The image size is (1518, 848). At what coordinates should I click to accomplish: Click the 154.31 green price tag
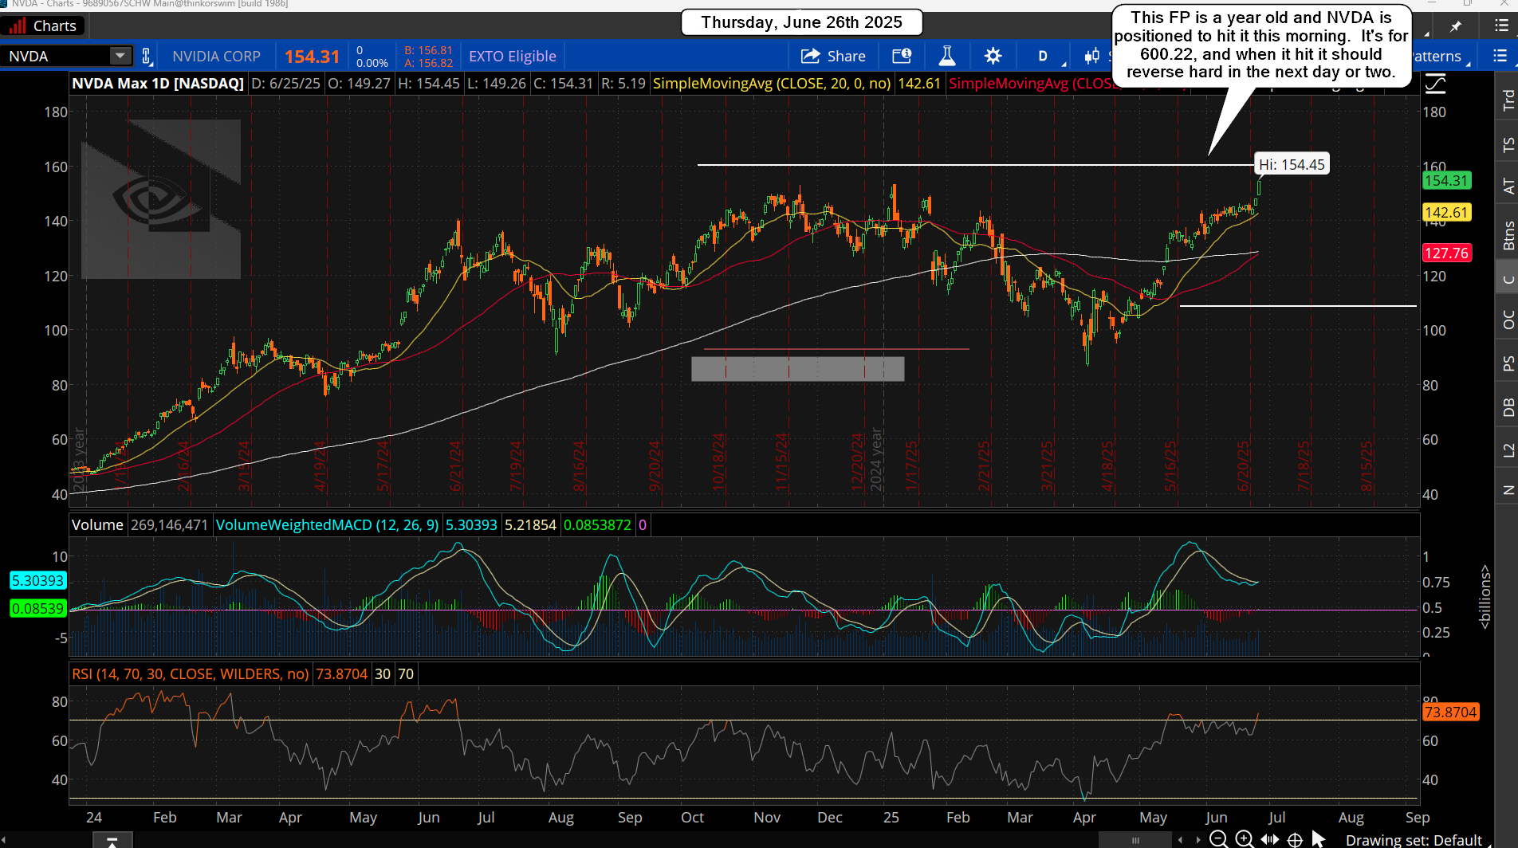(x=1446, y=181)
